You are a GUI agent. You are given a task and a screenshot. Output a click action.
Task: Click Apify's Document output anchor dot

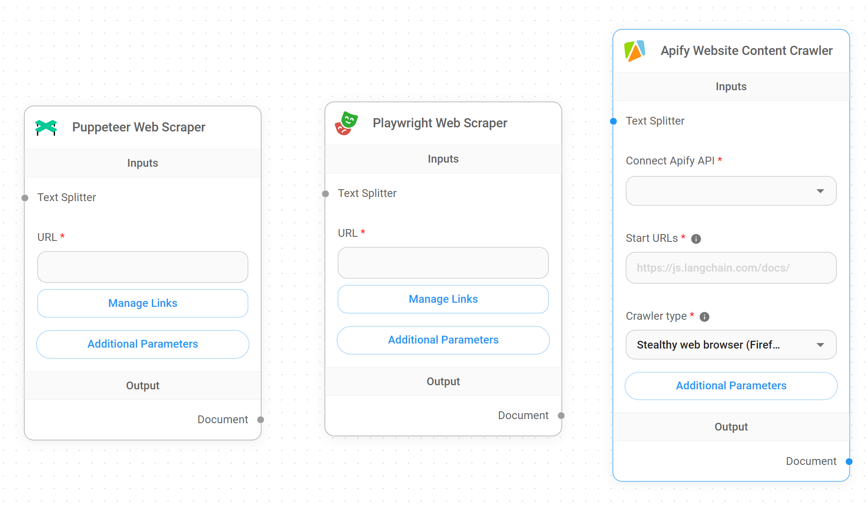click(849, 461)
